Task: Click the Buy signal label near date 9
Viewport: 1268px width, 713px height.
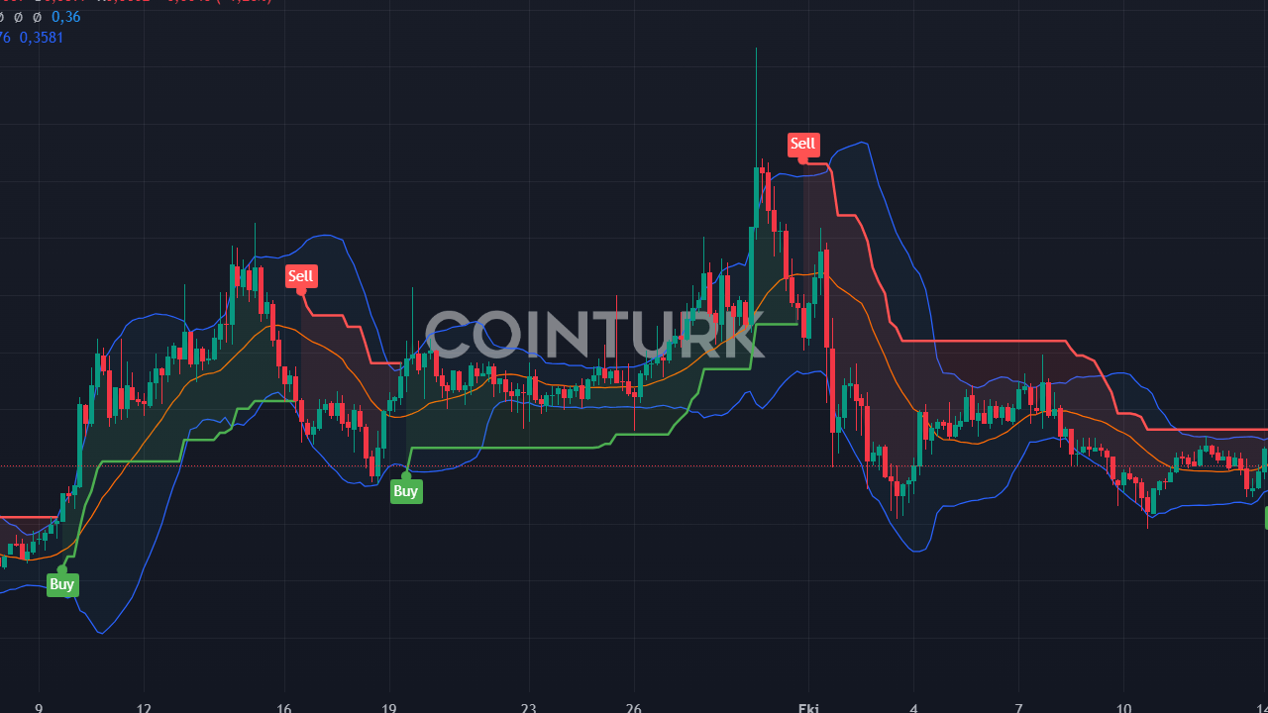Action: click(x=62, y=584)
